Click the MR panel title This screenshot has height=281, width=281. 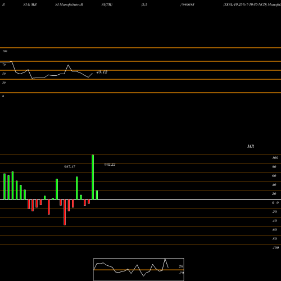pyautogui.click(x=251, y=146)
